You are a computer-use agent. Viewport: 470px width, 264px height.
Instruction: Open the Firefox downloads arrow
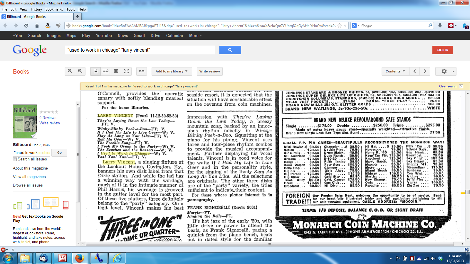(440, 26)
